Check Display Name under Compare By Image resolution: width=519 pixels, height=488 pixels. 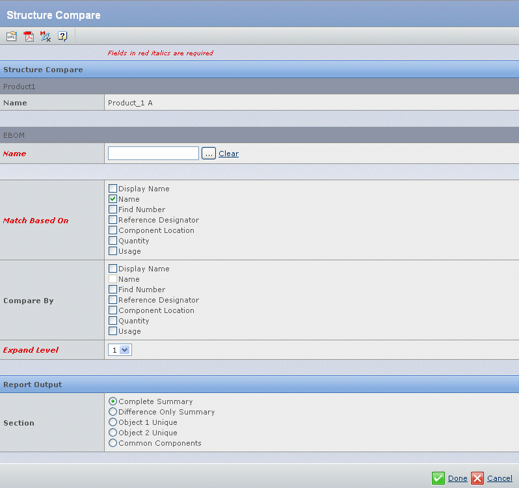(113, 269)
